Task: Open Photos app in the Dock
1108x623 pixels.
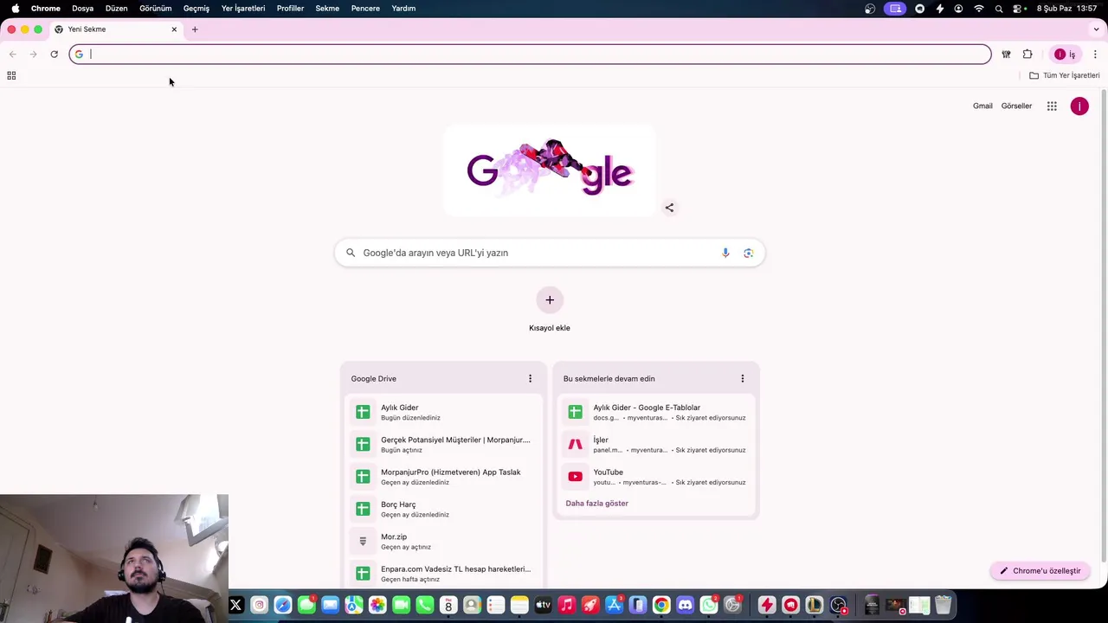Action: coord(377,605)
